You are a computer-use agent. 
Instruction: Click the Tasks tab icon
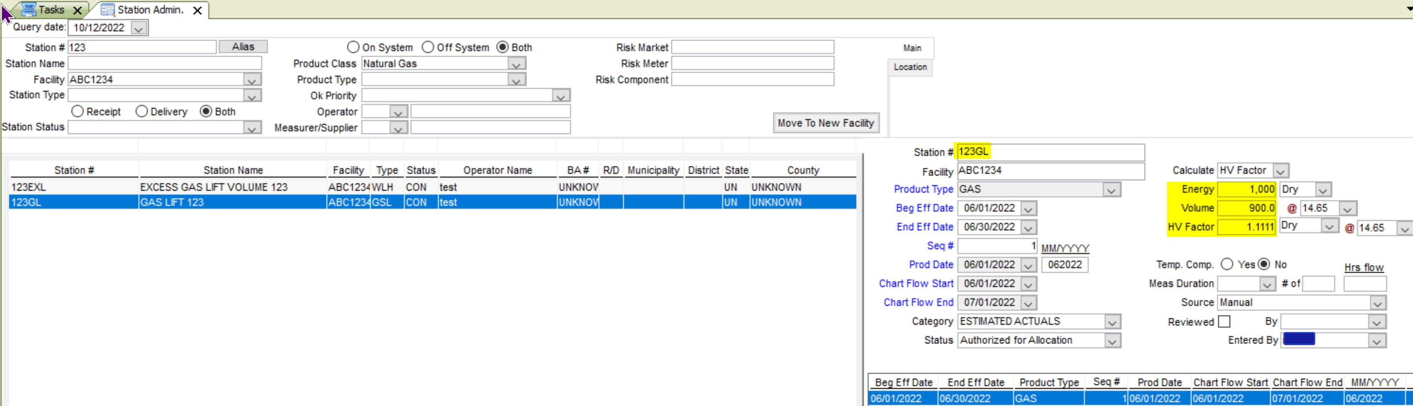[28, 9]
